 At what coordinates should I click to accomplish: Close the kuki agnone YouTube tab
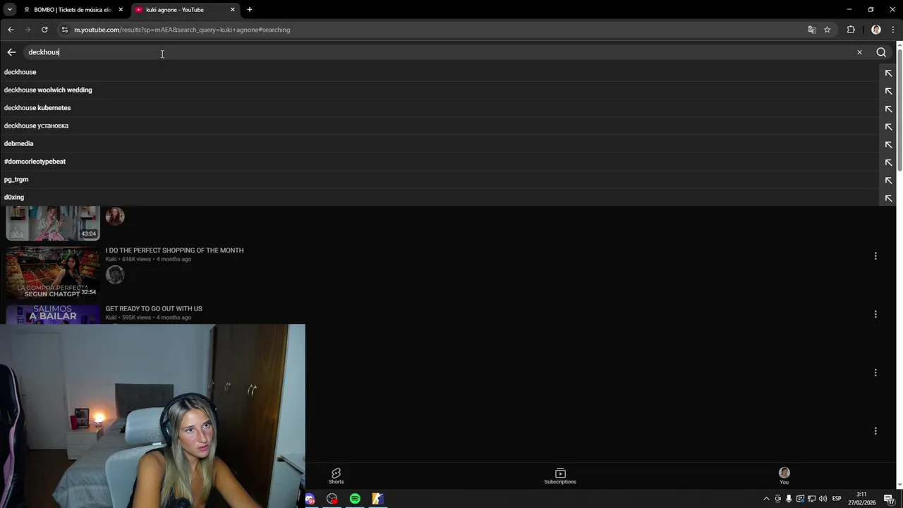(233, 10)
